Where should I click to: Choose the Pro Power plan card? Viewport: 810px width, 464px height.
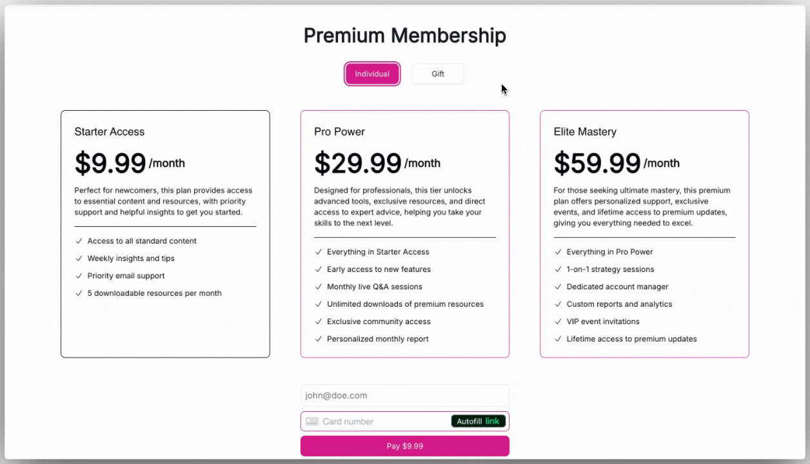pyautogui.click(x=404, y=234)
